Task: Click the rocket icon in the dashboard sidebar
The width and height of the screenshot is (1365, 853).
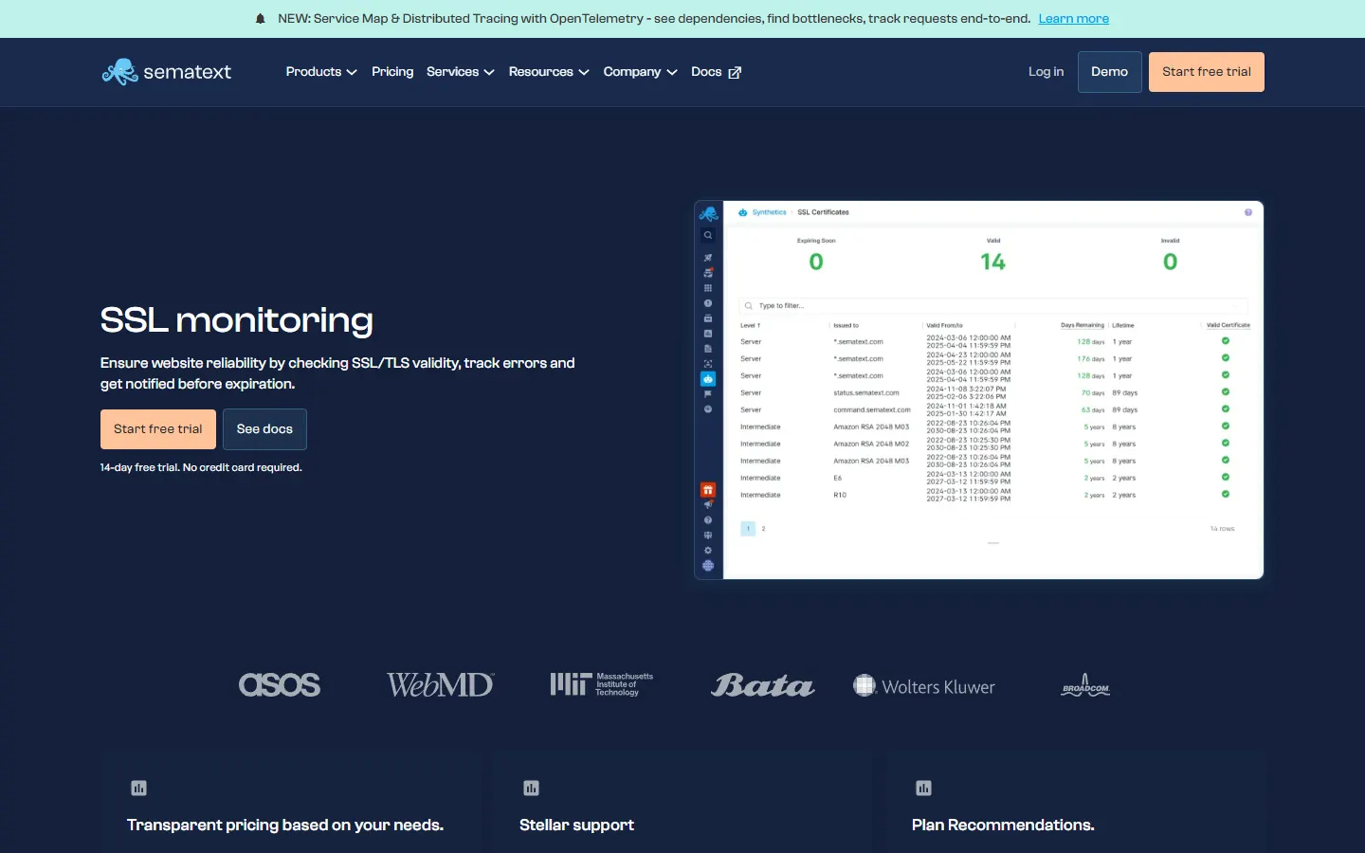Action: tap(708, 258)
